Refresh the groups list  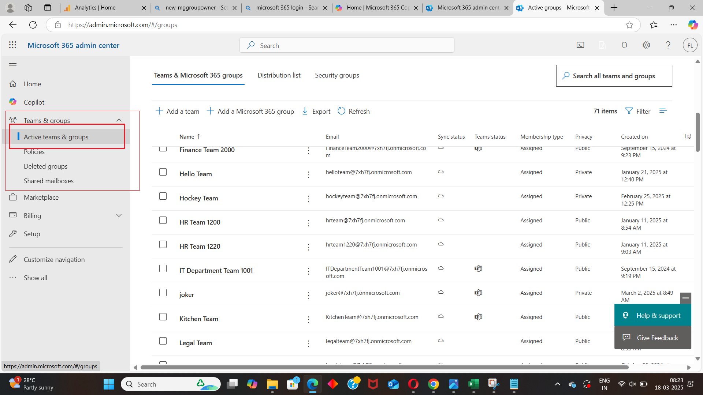[354, 111]
